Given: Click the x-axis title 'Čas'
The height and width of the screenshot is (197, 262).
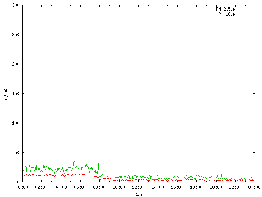Looking at the screenshot, I should click(138, 194).
